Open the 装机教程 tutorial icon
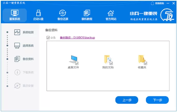This screenshot has height=112, width=177. pyautogui.click(x=87, y=13)
